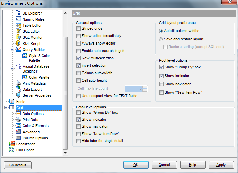The width and height of the screenshot is (238, 173).
Task: Collapse the Grid tree node
Action: pos(6,108)
